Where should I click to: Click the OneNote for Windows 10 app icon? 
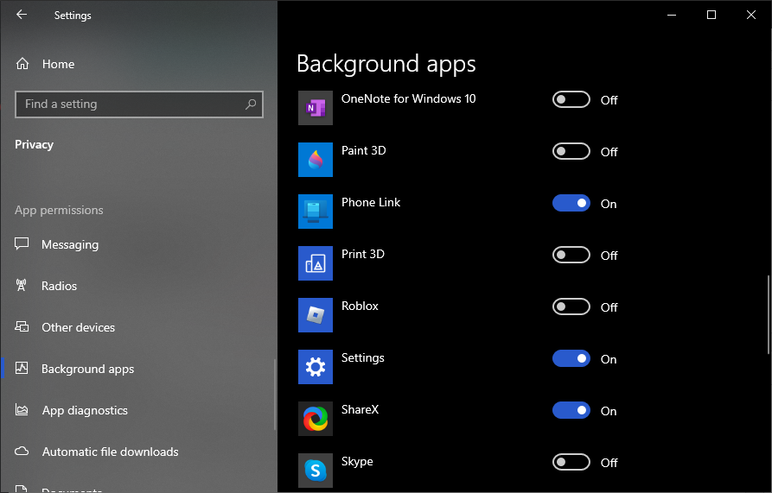click(315, 108)
